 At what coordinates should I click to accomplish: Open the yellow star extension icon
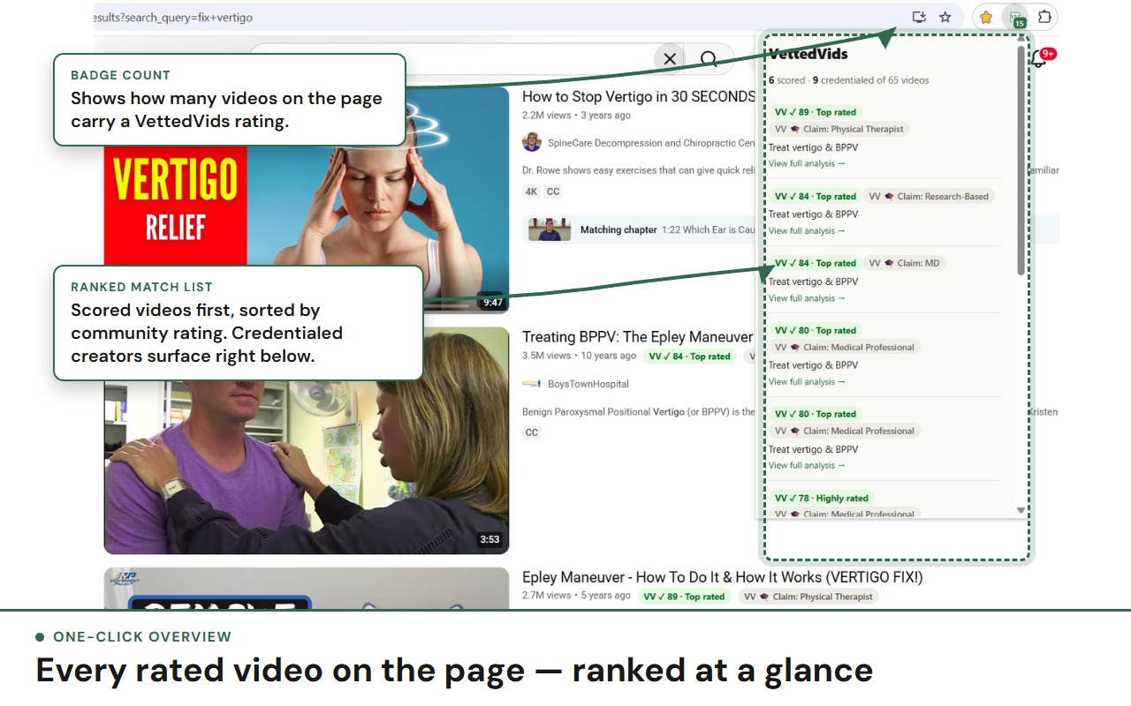point(986,17)
